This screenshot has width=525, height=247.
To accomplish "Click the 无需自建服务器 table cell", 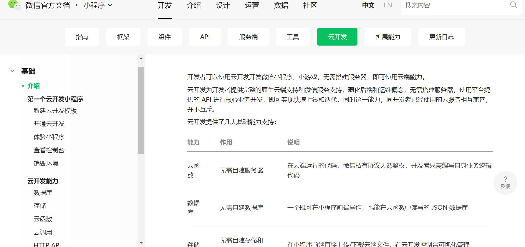I will pos(241,170).
